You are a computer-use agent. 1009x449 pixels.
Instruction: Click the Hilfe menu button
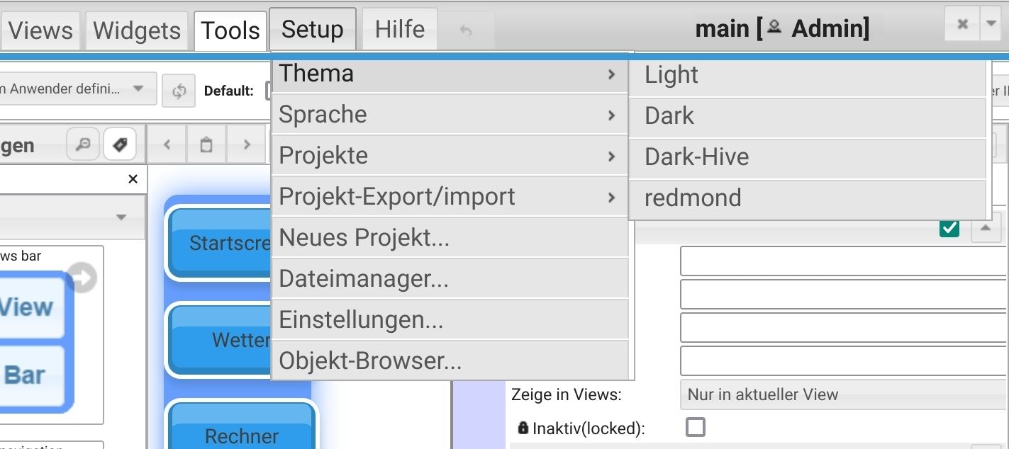400,29
